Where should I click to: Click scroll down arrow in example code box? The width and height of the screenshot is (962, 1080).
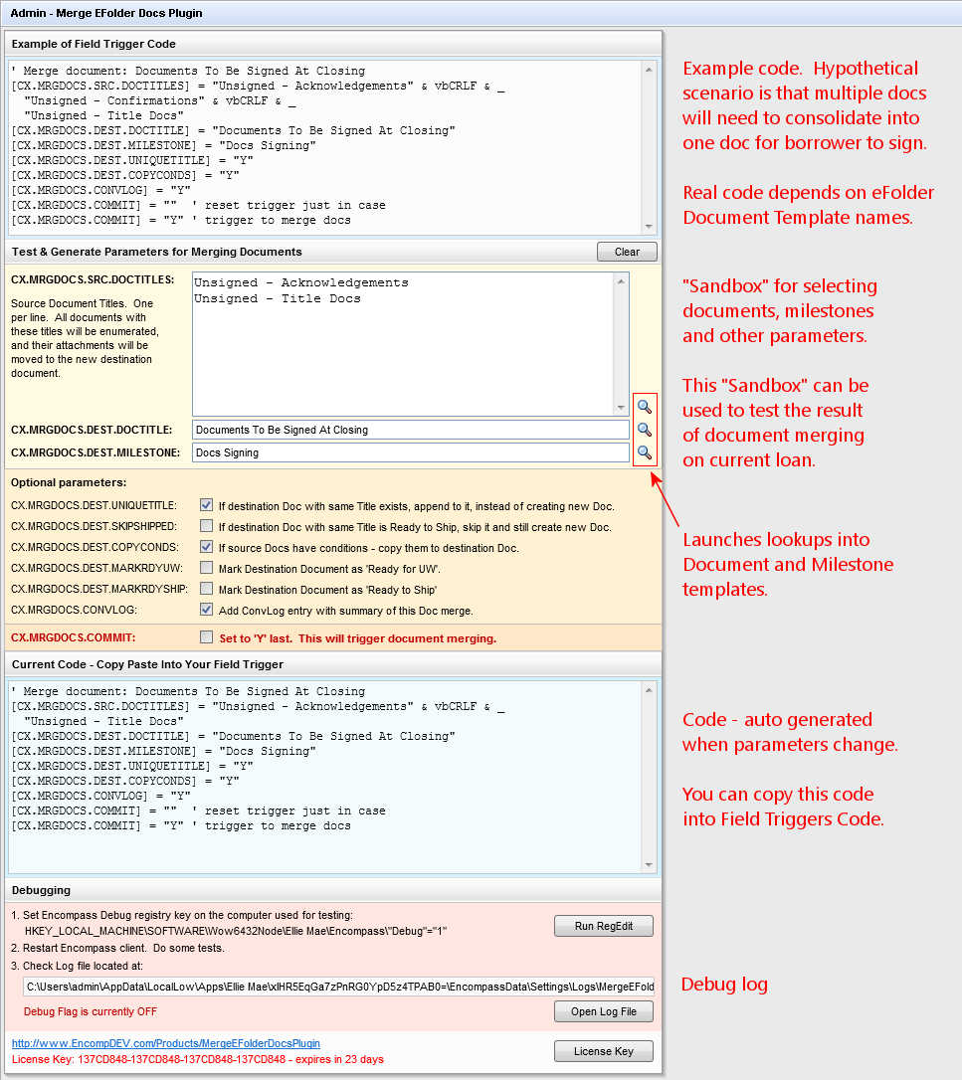point(649,227)
